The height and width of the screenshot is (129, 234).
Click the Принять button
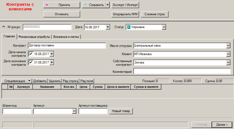click(x=62, y=5)
